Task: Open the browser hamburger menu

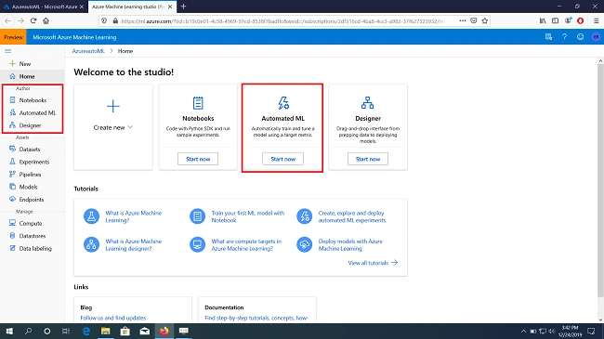Action: click(x=596, y=20)
